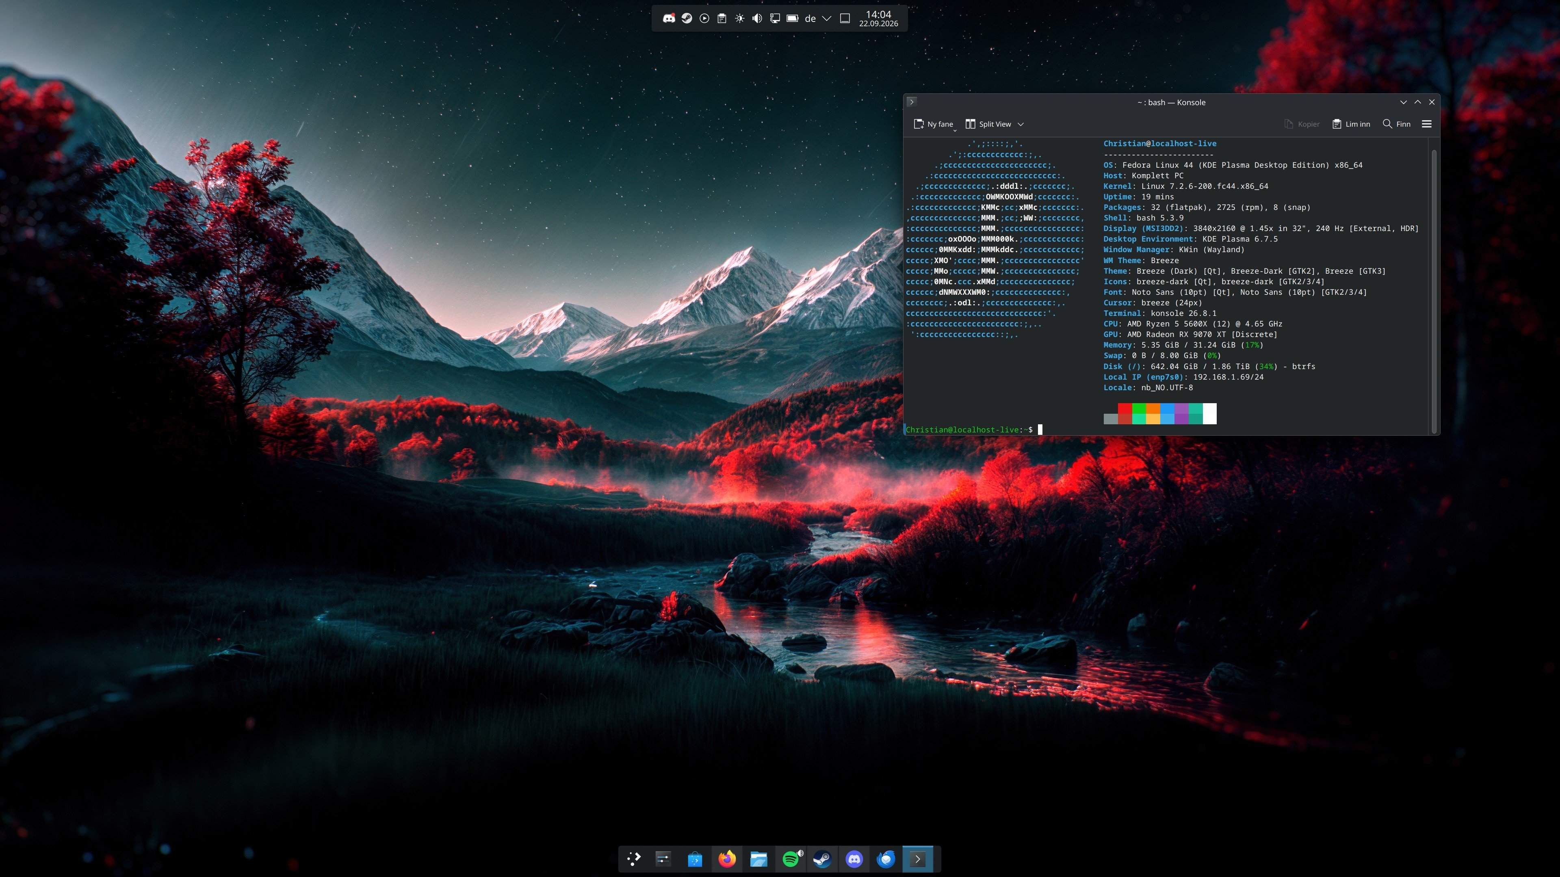Open Discord from the system tray

coord(669,18)
